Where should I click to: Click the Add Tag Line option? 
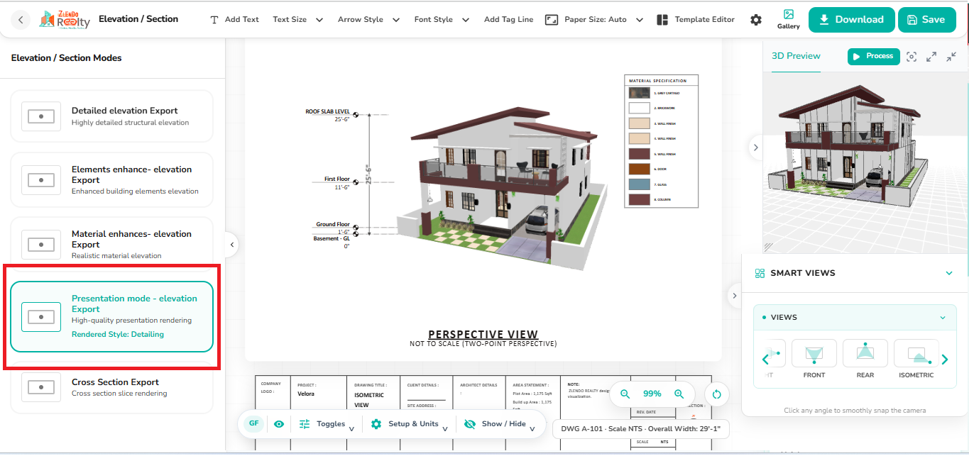(508, 20)
